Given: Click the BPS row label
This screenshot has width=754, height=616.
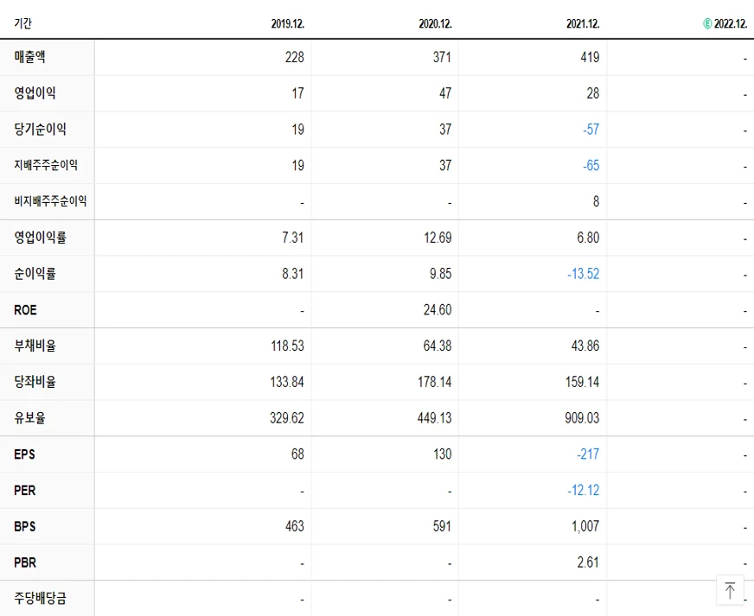Looking at the screenshot, I should click(25, 526).
